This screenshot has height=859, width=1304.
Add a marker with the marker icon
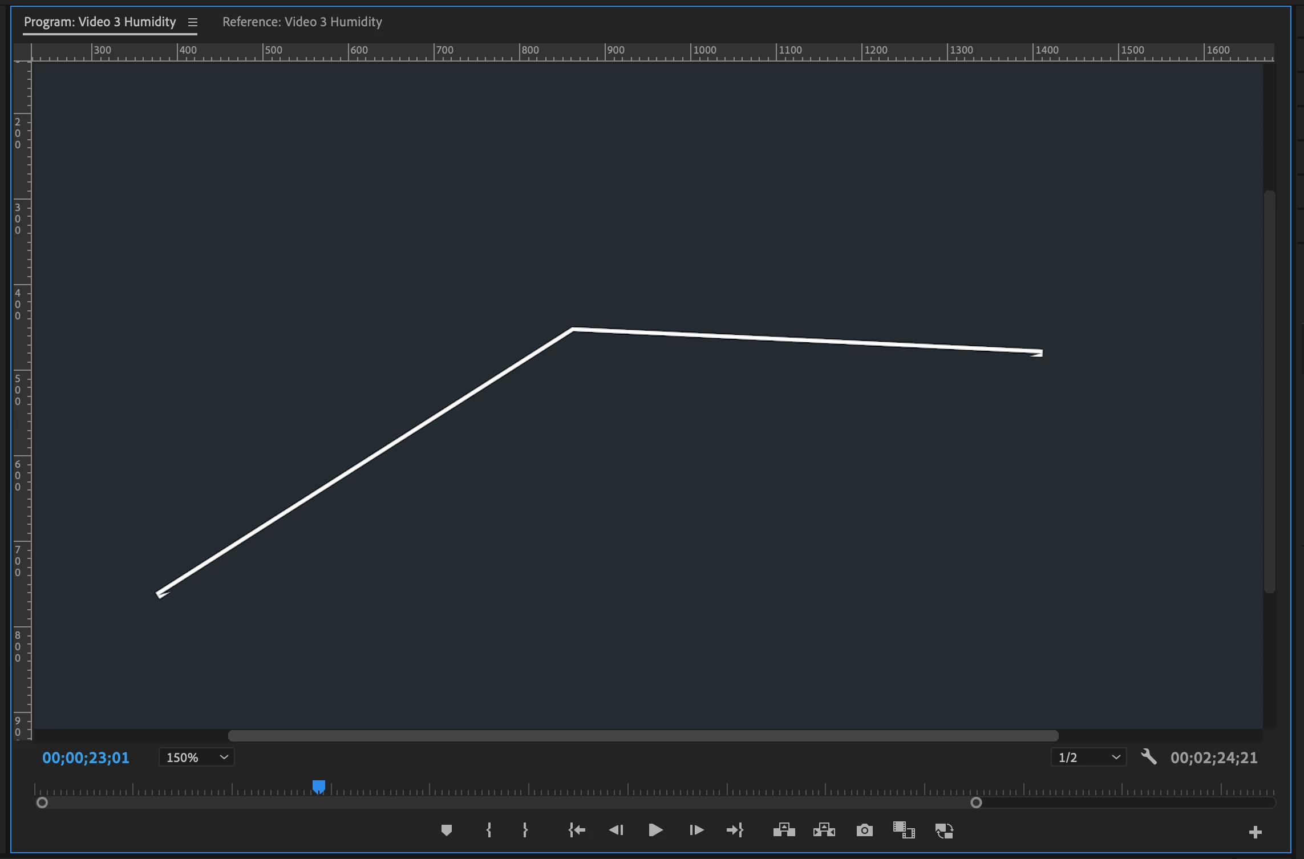tap(447, 830)
